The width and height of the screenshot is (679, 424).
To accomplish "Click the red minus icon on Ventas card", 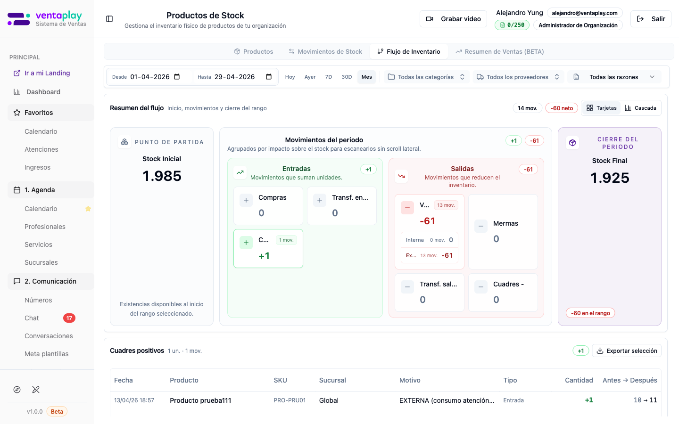I will pyautogui.click(x=407, y=208).
